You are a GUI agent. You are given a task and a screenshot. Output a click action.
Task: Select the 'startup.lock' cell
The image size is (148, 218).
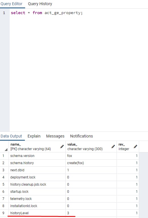coord(37,192)
